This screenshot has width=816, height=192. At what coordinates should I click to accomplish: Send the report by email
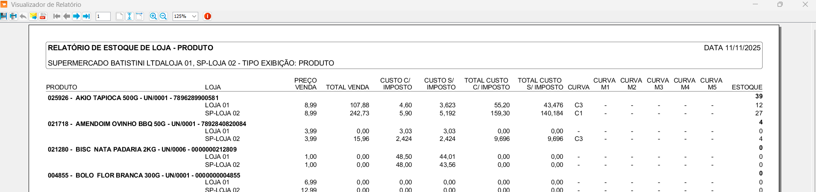tap(33, 16)
